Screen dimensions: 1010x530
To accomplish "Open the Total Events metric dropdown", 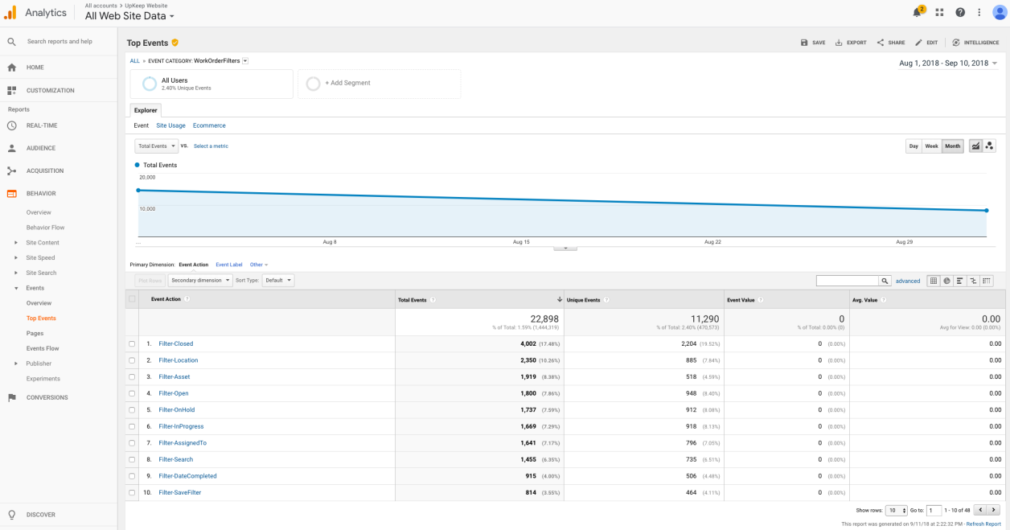I will pyautogui.click(x=156, y=146).
